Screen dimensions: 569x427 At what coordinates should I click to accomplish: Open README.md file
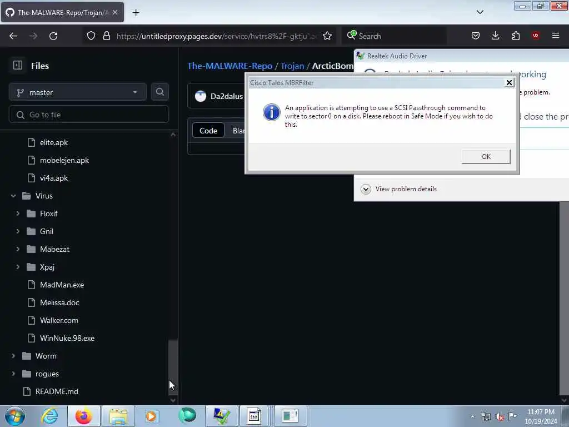coord(57,391)
